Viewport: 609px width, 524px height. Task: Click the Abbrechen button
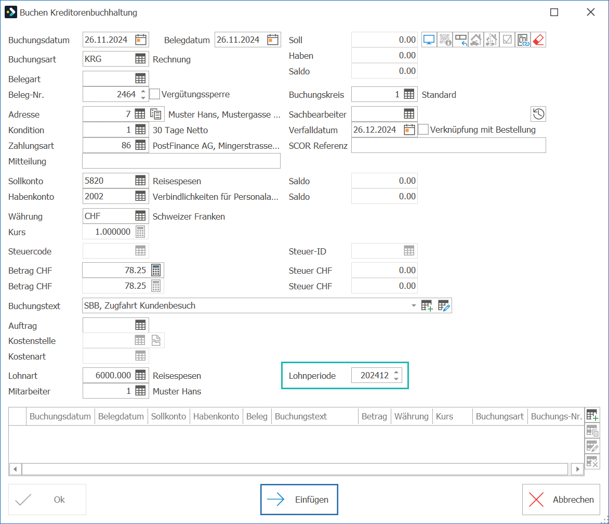[x=561, y=500]
